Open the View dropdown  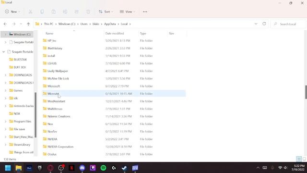[x=128, y=12]
